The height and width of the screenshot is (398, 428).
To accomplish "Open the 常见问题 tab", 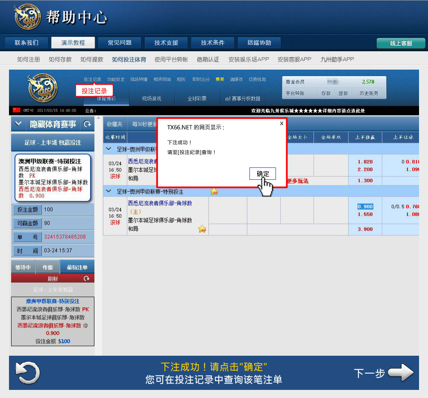I will click(120, 43).
